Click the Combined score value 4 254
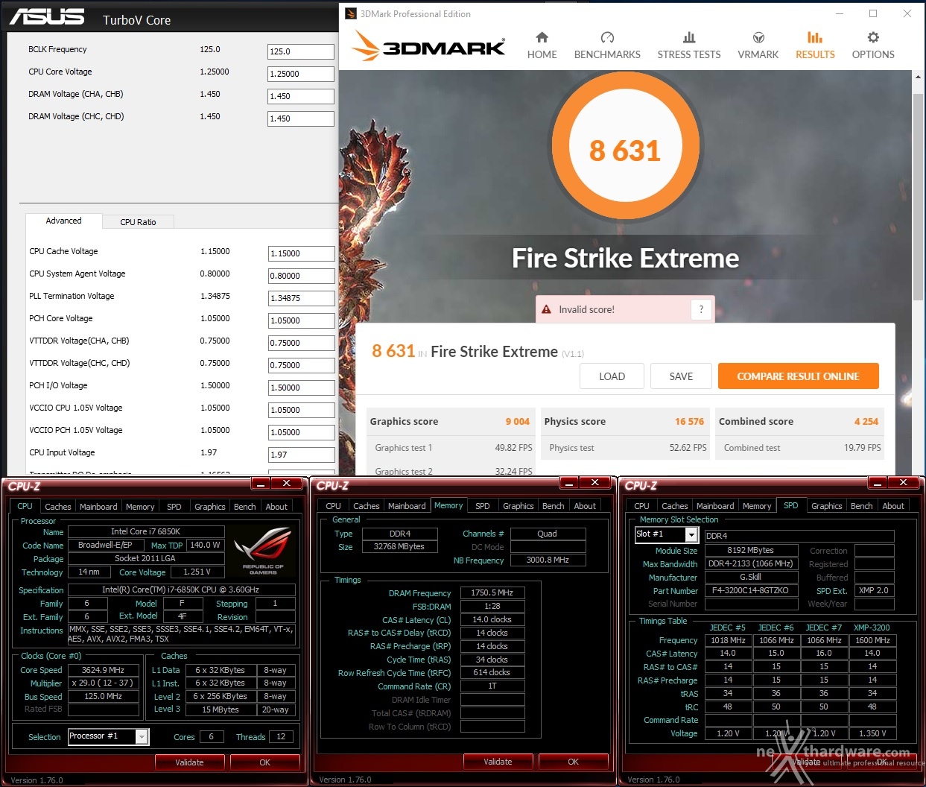The image size is (926, 787). point(866,421)
